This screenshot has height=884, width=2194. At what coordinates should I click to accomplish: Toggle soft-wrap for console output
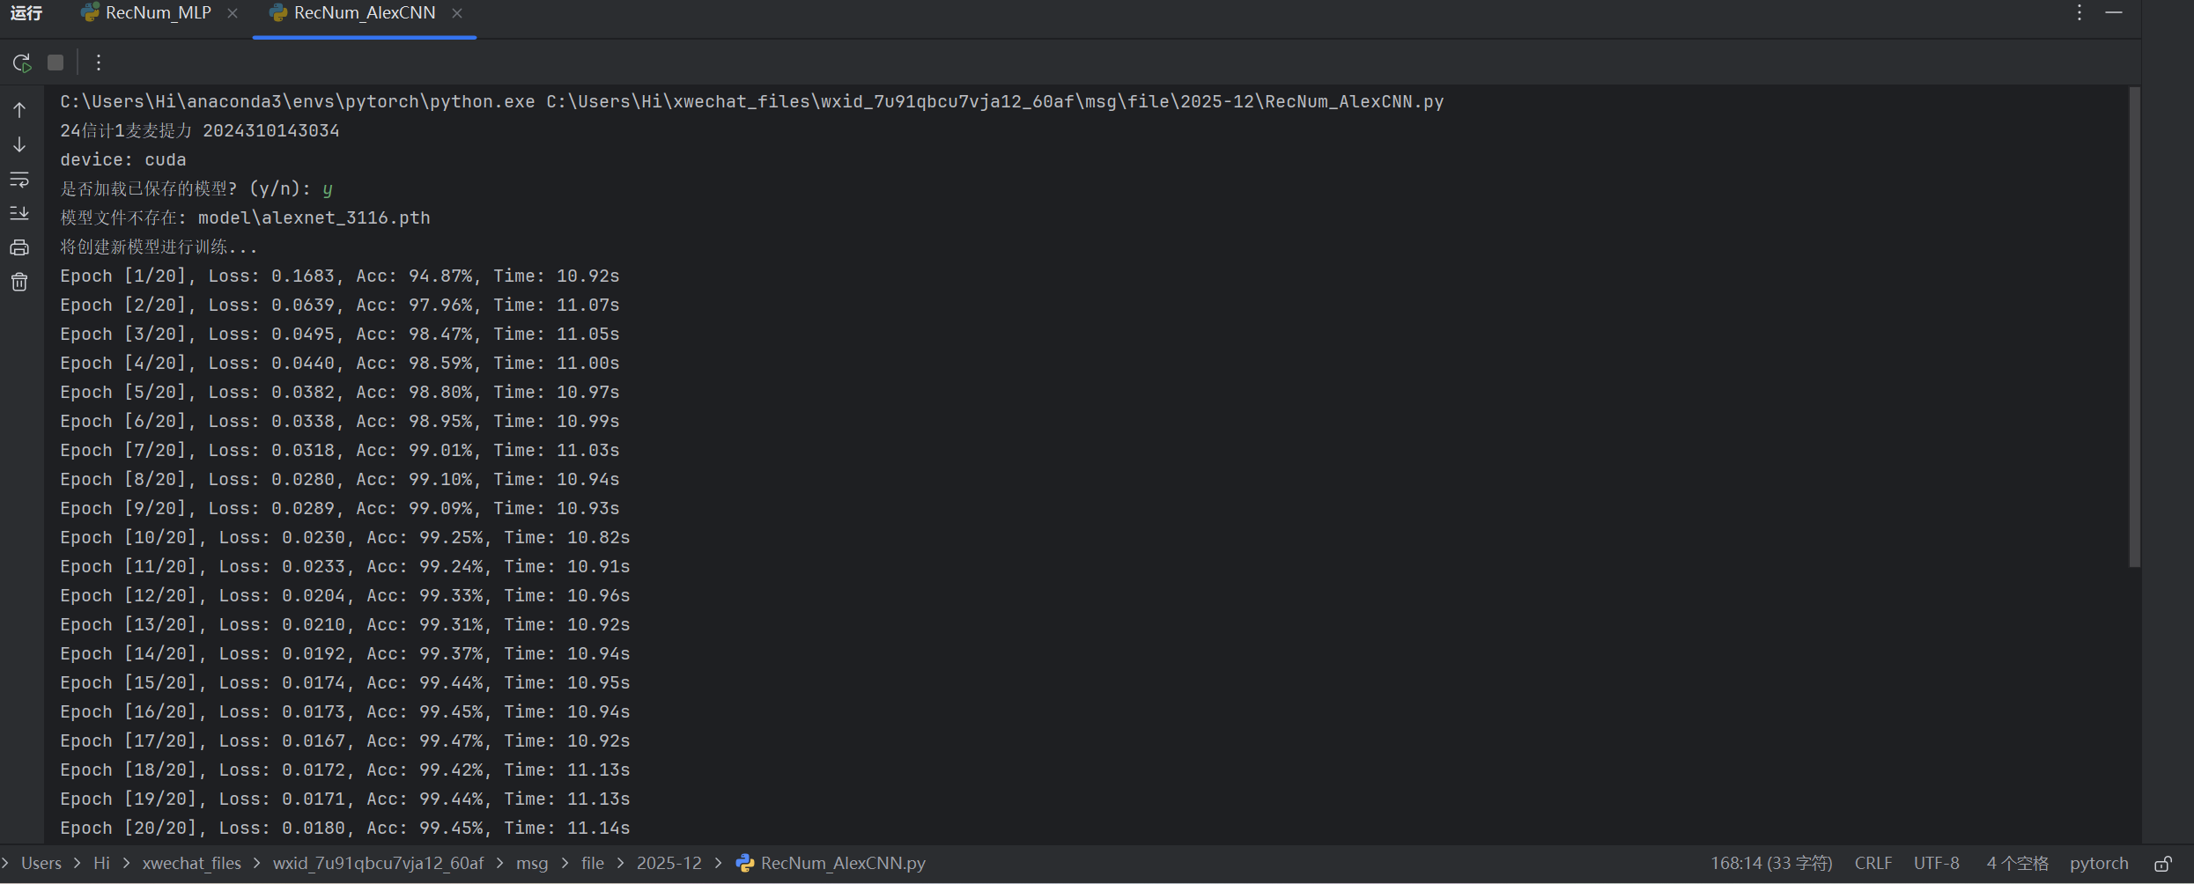(x=19, y=180)
